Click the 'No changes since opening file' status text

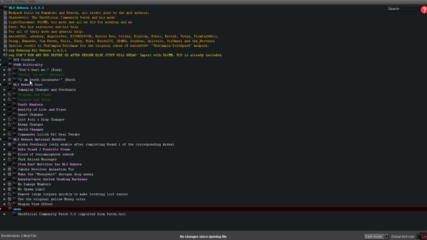click(203, 237)
